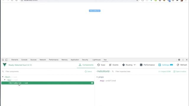This screenshot has height=106, width=189.
Task: Select the Components tab in Vue devtools
Action: pyautogui.click(x=86, y=65)
